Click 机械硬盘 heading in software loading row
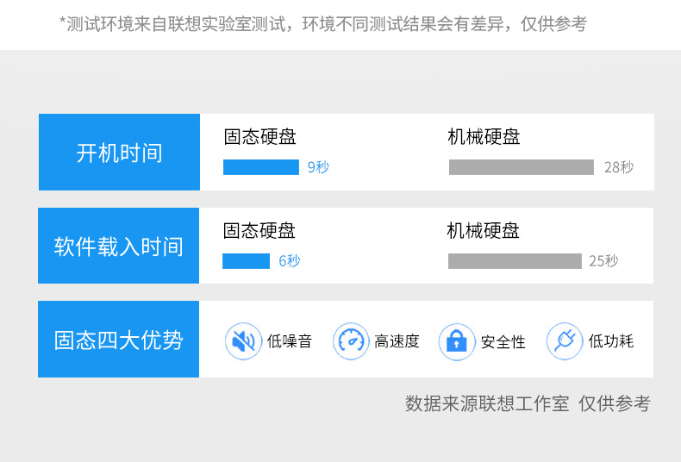The height and width of the screenshot is (462, 681). 483,230
